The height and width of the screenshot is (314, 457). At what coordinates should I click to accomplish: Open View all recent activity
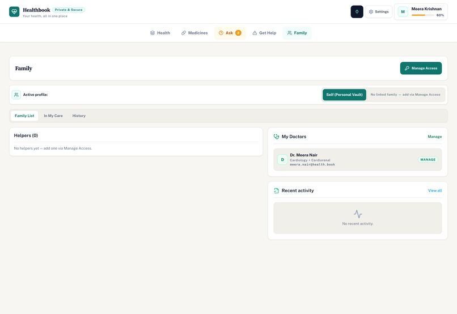434,190
